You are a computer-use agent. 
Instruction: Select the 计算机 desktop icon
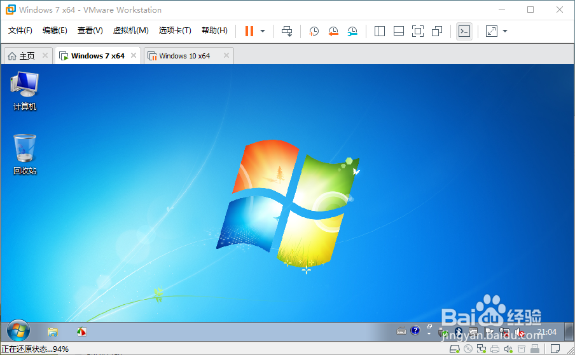[25, 91]
